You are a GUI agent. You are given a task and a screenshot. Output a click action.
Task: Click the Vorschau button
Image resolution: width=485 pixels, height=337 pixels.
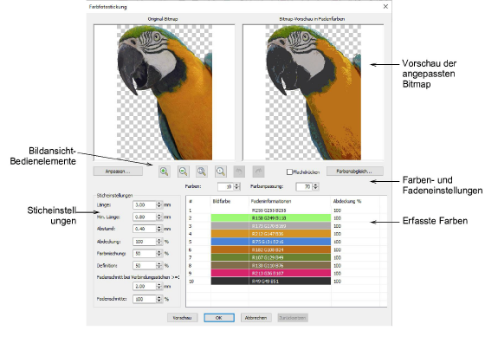183,318
